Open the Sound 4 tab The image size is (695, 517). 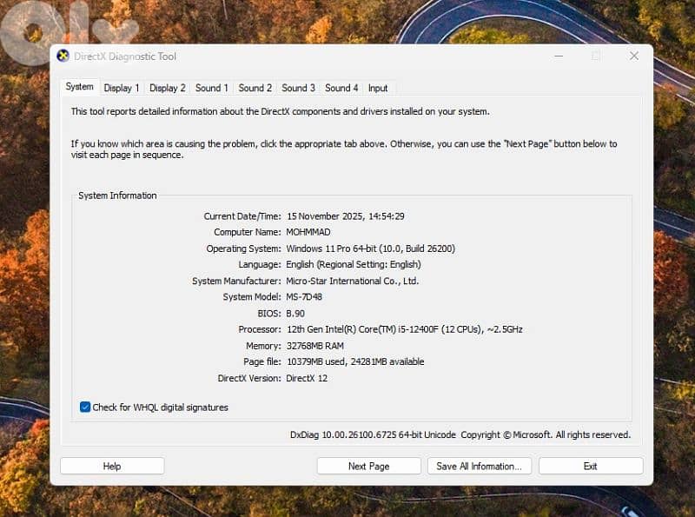point(341,88)
